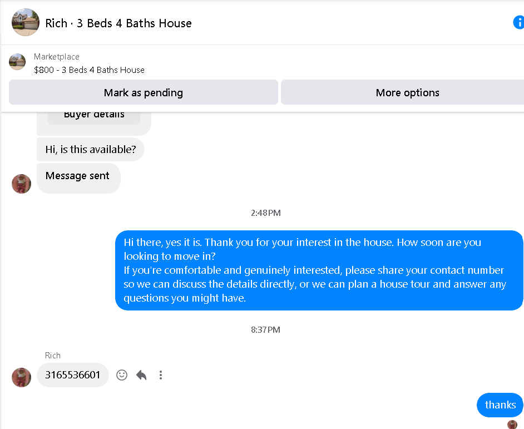Click Rich's avatar beside phone number
524x429 pixels.
[x=21, y=377]
